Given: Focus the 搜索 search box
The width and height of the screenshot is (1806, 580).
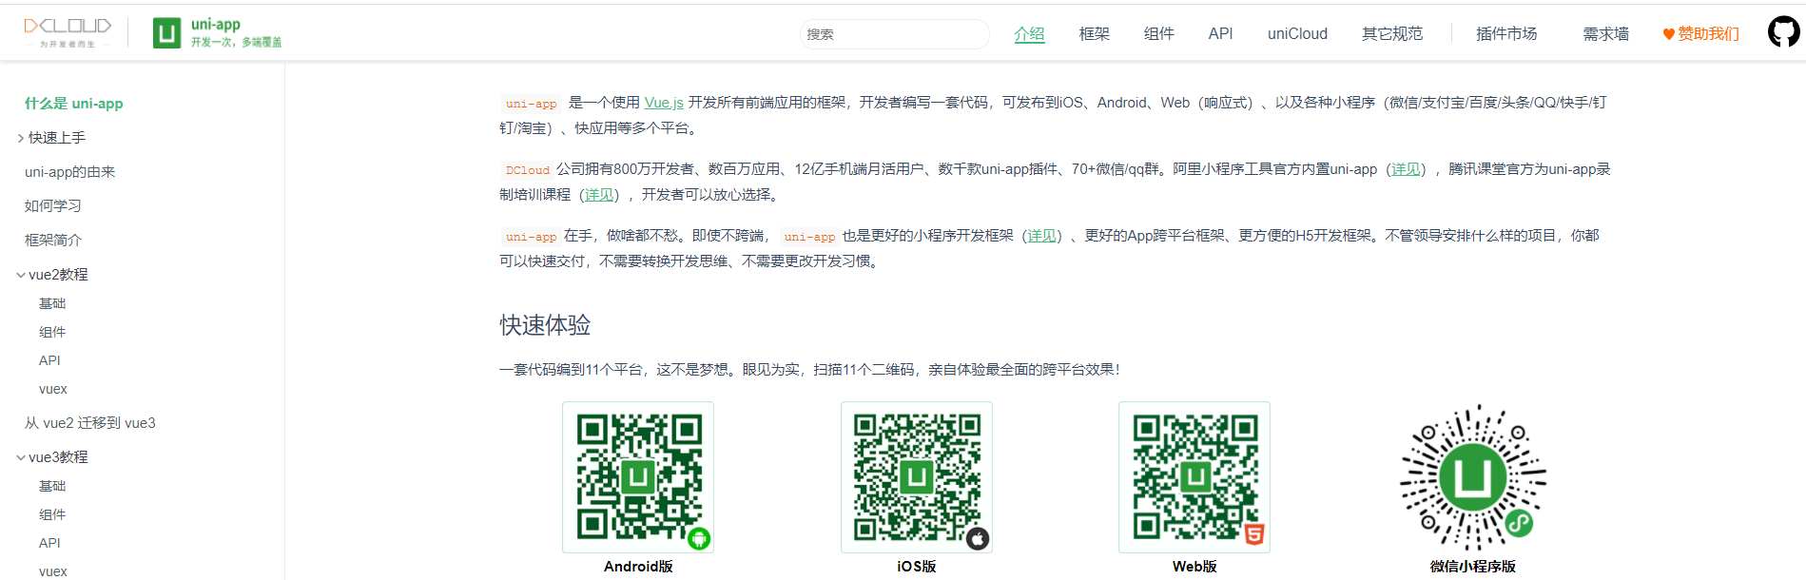Looking at the screenshot, I should click(x=894, y=34).
